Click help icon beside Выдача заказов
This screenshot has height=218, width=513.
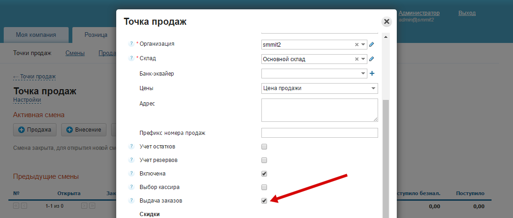(x=131, y=201)
